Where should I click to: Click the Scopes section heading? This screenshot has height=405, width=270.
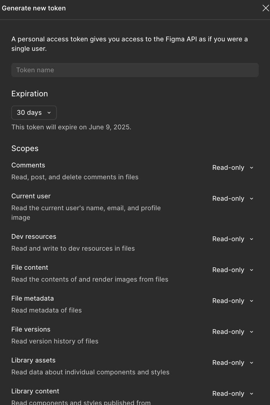pyautogui.click(x=25, y=148)
